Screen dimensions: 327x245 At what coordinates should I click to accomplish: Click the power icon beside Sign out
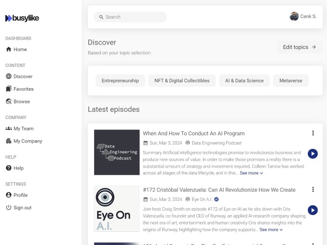point(8,207)
